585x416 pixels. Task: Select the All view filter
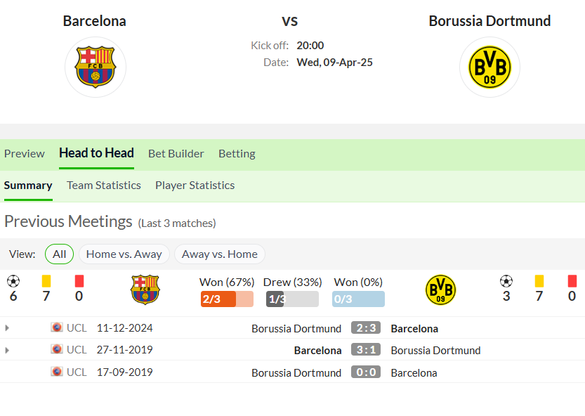[x=59, y=254]
